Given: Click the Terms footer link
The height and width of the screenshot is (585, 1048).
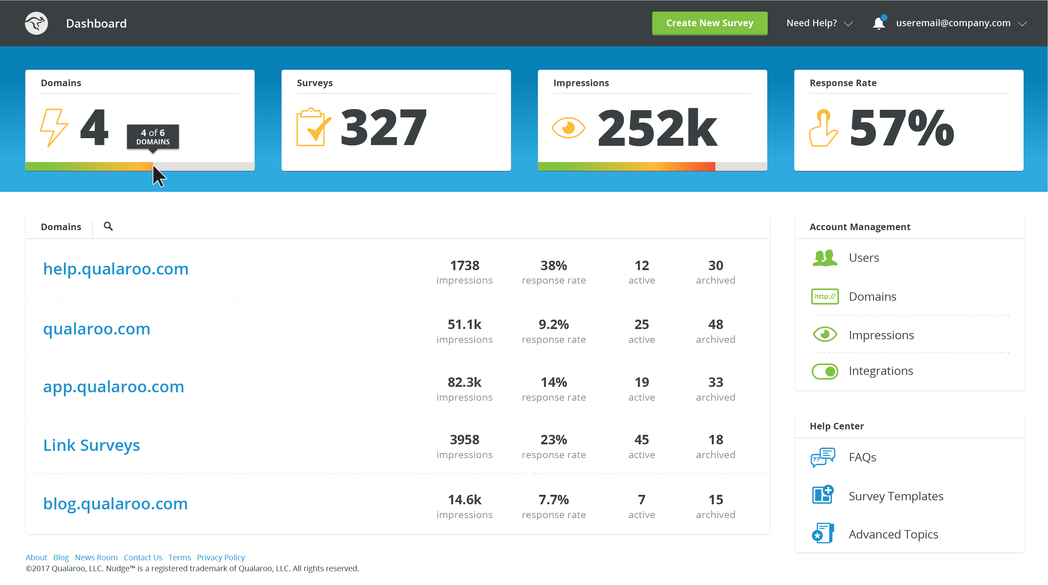Looking at the screenshot, I should coord(179,557).
